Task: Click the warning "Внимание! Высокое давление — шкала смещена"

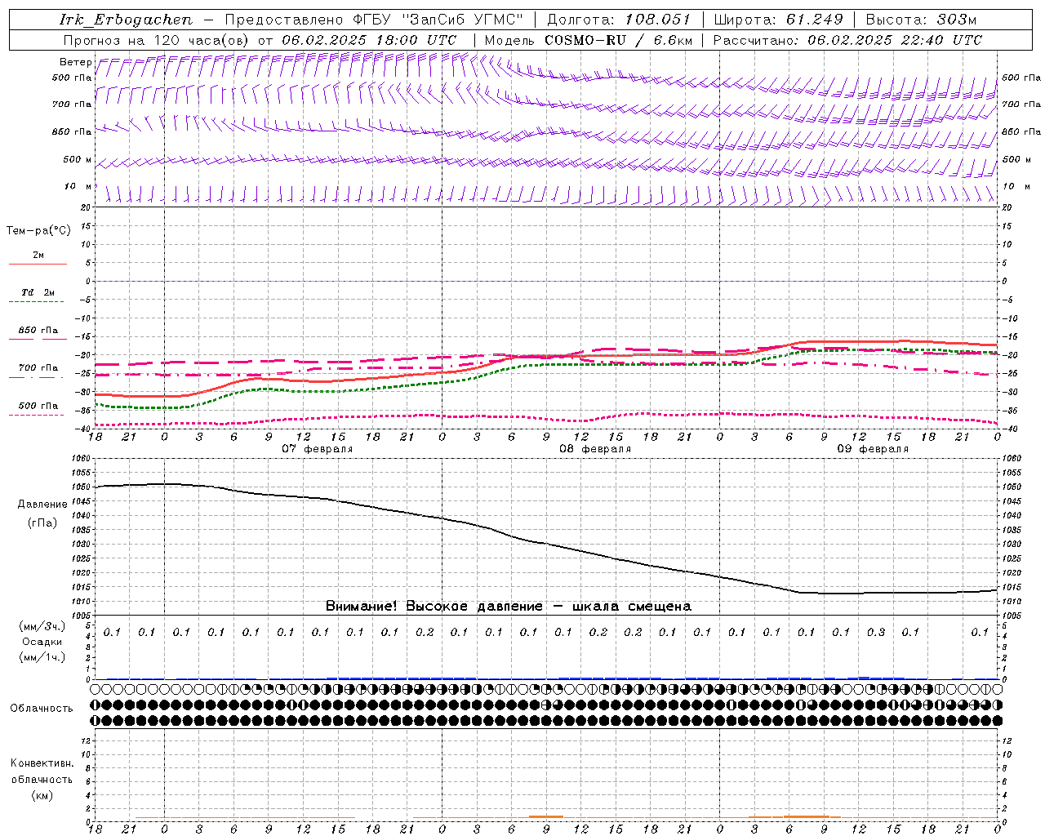Action: (509, 606)
